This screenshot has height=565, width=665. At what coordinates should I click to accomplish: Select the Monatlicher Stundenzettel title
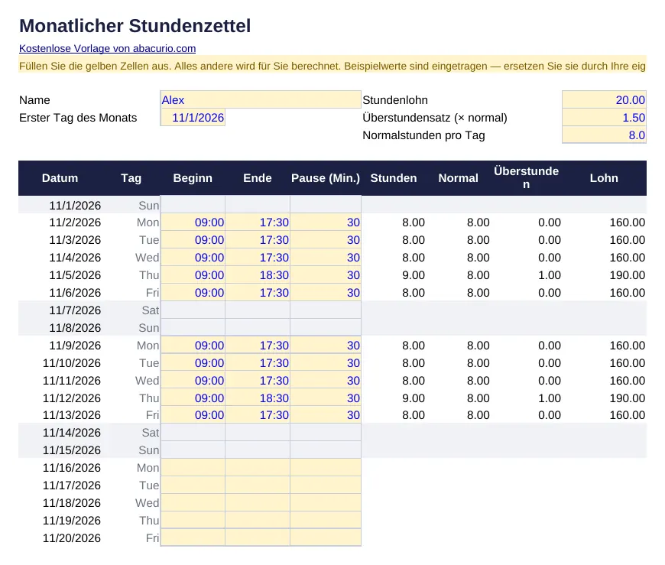[x=135, y=25]
